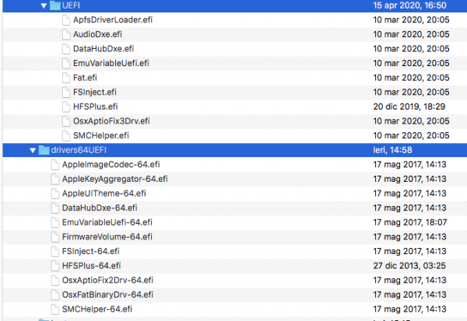
Task: Select file name EmuVariableUefi.efi
Action: [111, 64]
